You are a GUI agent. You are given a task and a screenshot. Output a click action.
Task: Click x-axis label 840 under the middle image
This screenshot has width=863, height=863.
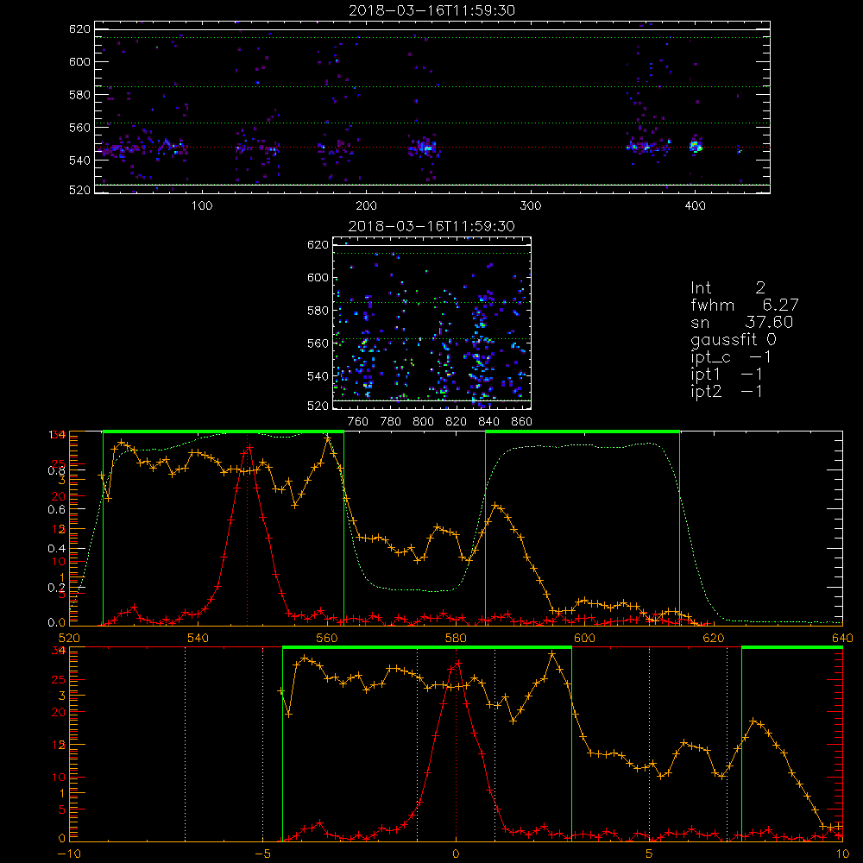[x=488, y=422]
